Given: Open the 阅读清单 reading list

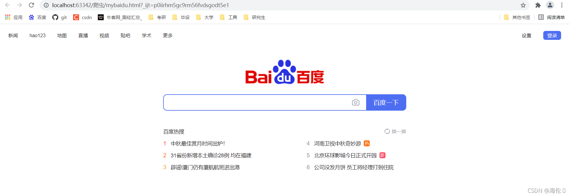Looking at the screenshot, I should point(552,17).
